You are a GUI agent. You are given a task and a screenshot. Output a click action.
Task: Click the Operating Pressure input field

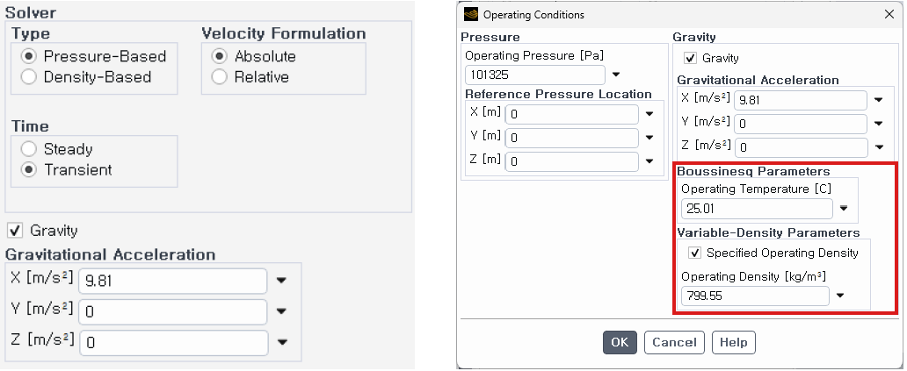pos(534,75)
